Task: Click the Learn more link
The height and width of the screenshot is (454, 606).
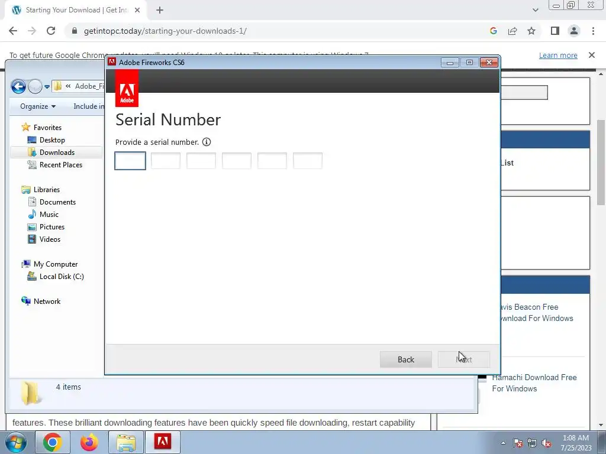Action: 558,55
